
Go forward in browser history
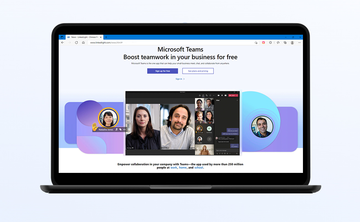[x=70, y=43]
